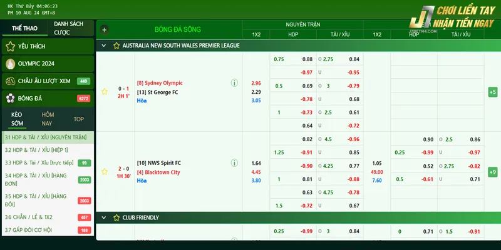Expand +9 more markets for NWS Spirit
This screenshot has height=250, width=501.
coord(492,172)
